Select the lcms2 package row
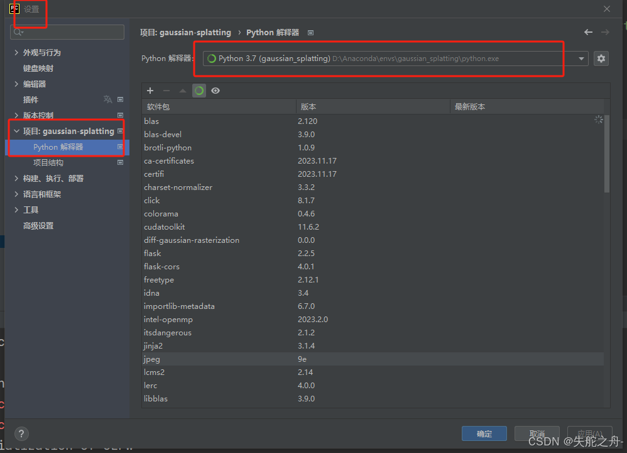The image size is (627, 453). tap(373, 372)
